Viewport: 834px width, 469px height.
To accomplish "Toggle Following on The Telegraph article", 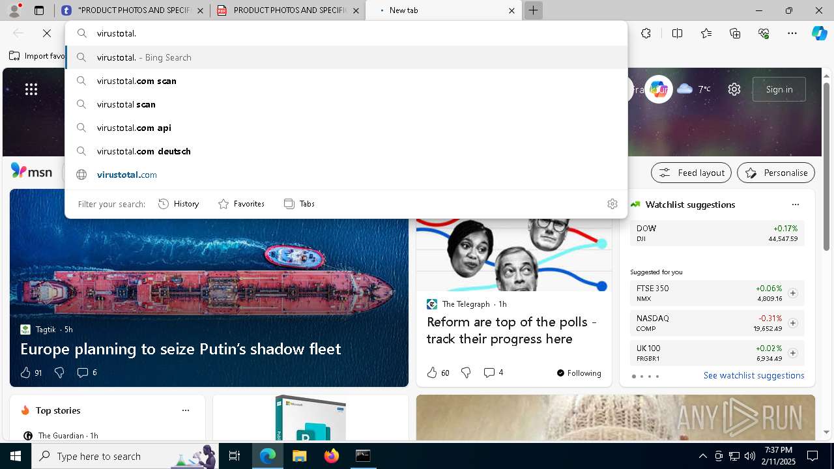I will click(579, 373).
